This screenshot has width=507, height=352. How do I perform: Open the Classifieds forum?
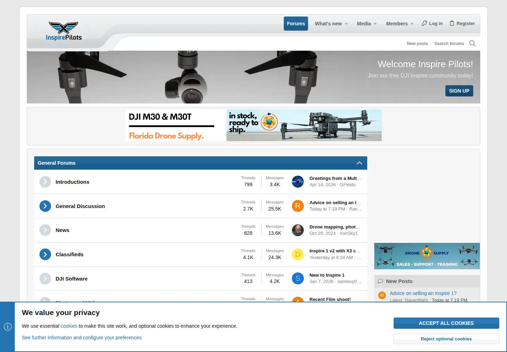[69, 254]
